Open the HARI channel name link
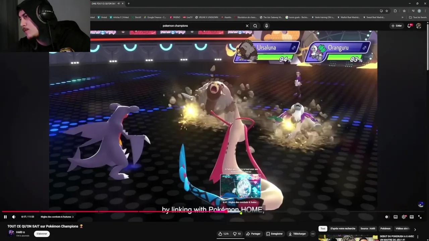The height and width of the screenshot is (241, 429). point(19,232)
